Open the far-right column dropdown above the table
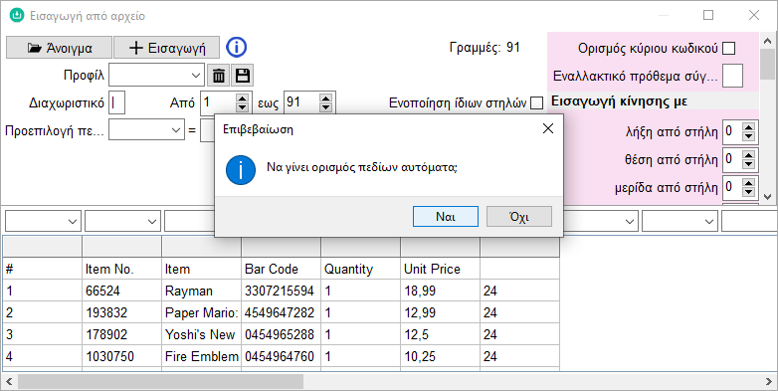Screen dimensions: 778x391 coord(750,221)
